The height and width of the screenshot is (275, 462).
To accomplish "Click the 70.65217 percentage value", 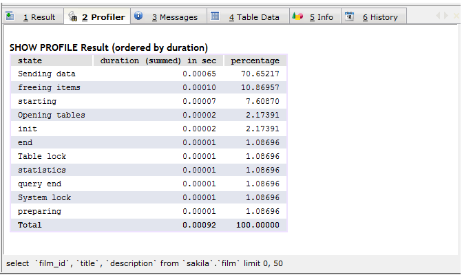I will [x=259, y=74].
